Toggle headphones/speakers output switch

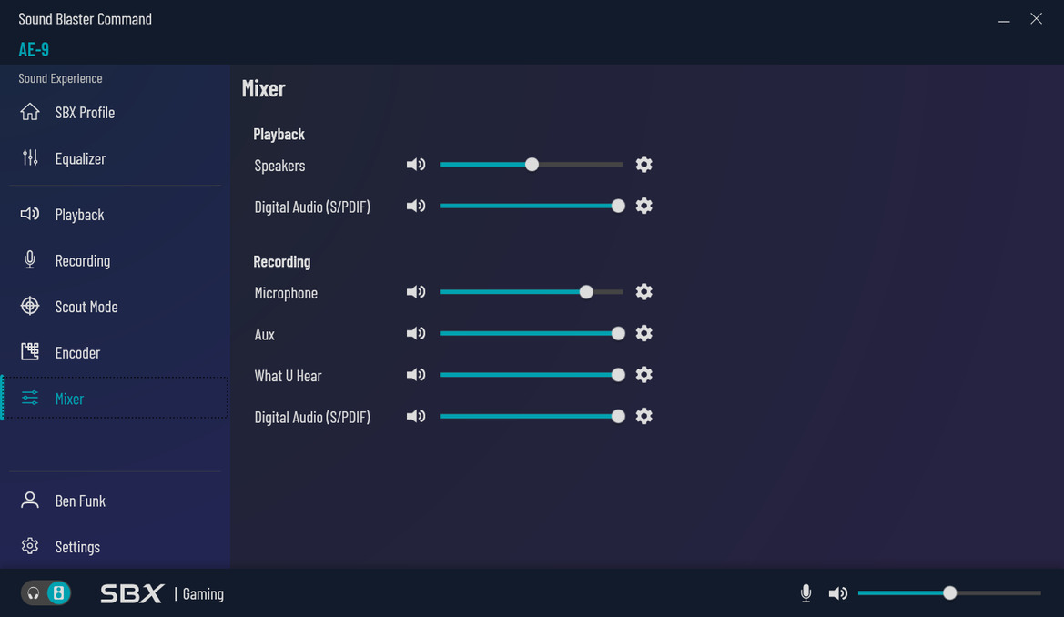point(46,593)
